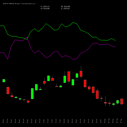
Task: Click the MARUTI option chart title text
Action: (x=19, y=4)
